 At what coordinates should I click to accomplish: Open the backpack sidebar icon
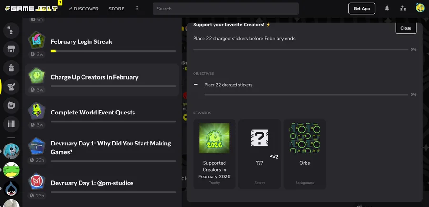(x=11, y=68)
